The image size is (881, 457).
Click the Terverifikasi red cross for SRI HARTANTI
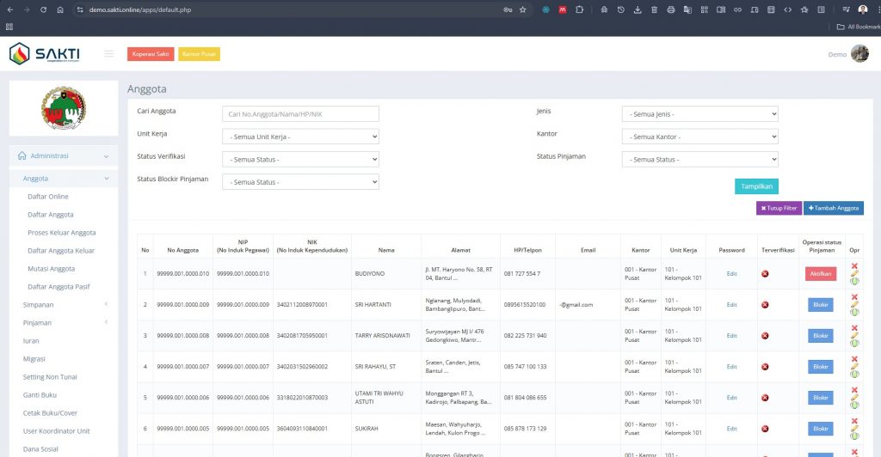(765, 304)
